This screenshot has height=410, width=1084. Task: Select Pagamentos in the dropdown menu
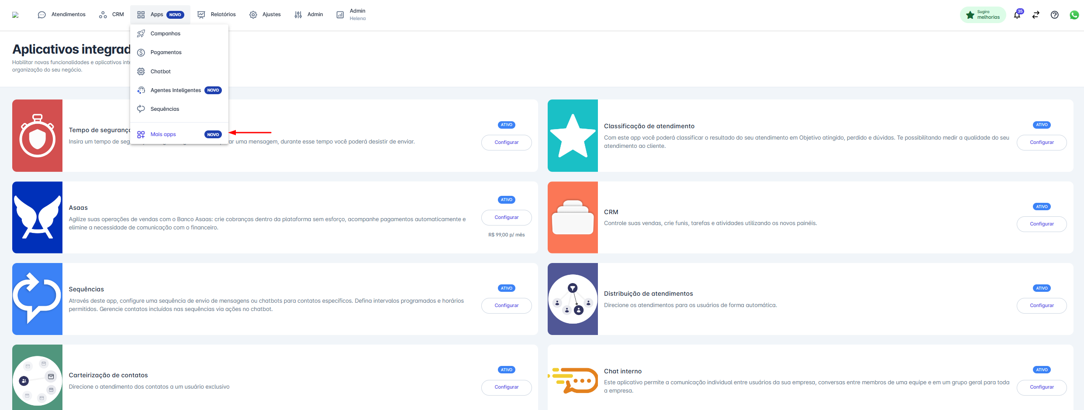[x=166, y=52]
